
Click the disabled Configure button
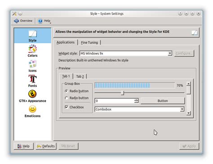[x=184, y=53]
